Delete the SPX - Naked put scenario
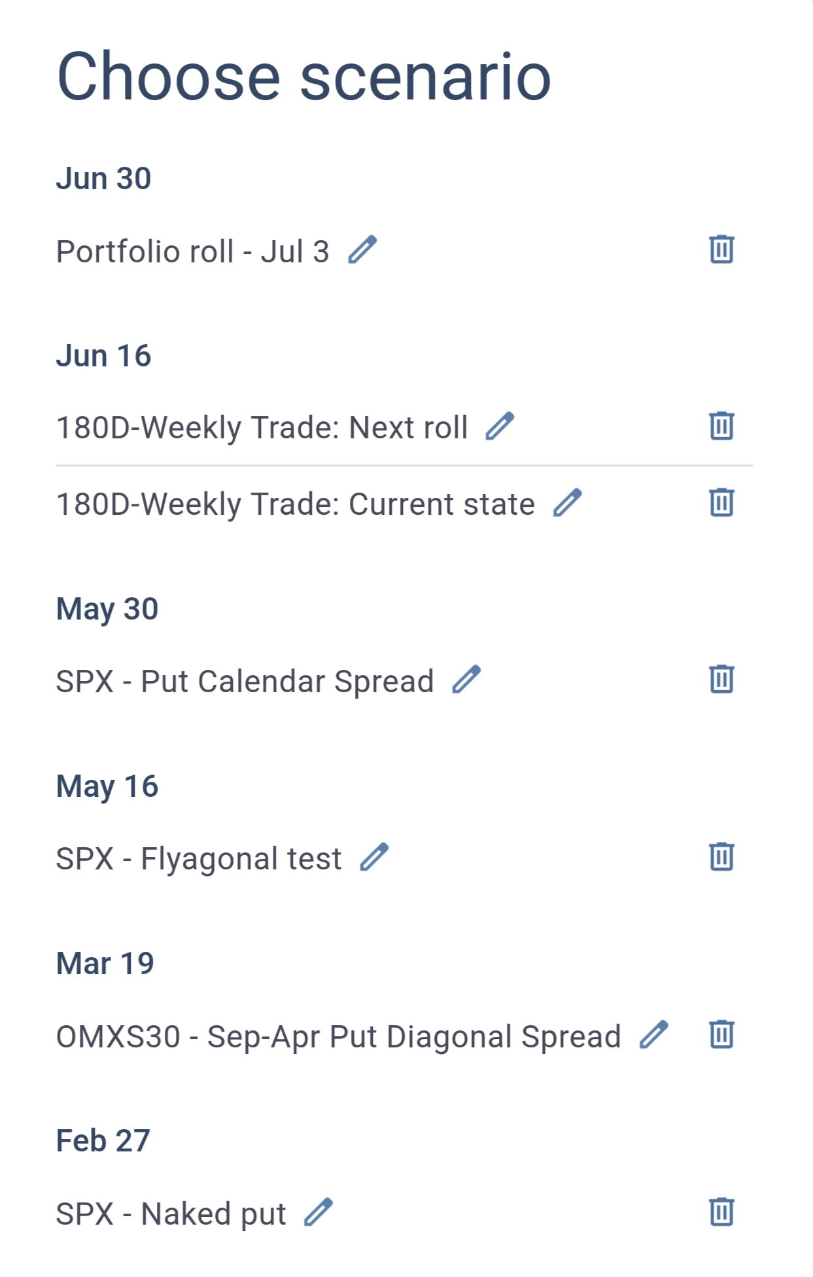 pyautogui.click(x=721, y=1213)
